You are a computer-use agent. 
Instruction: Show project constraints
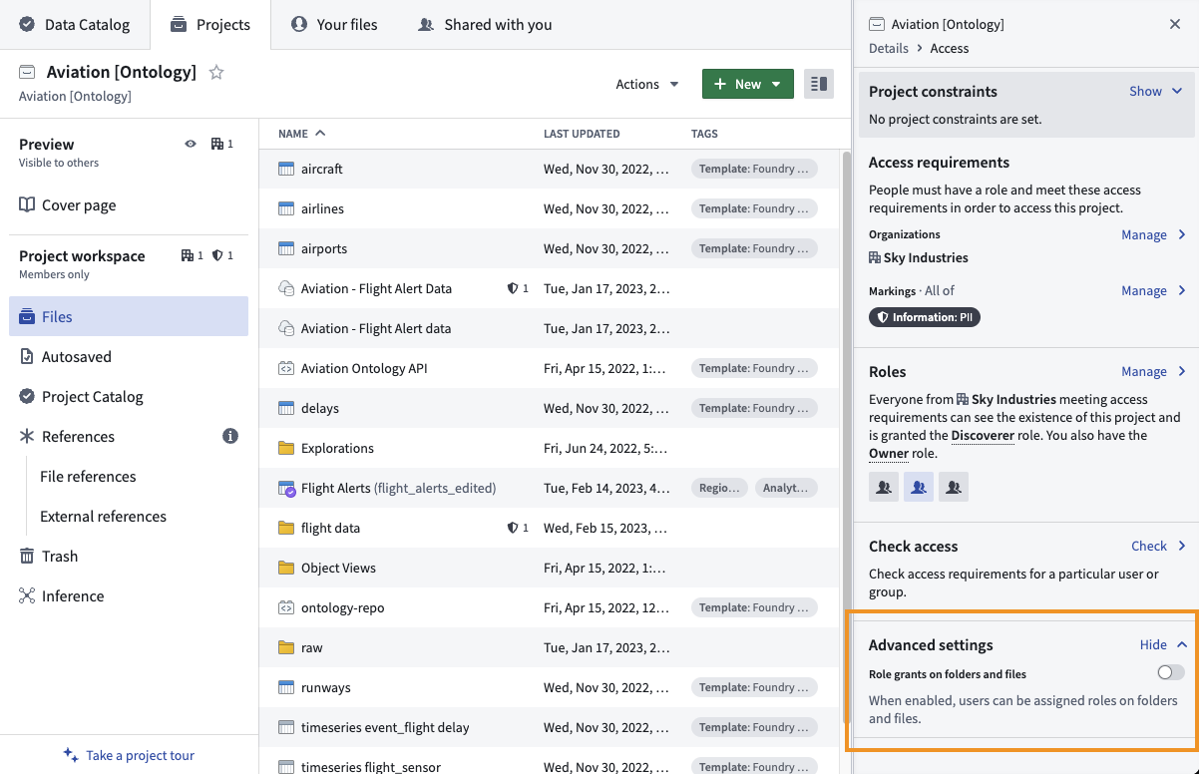[1156, 91]
